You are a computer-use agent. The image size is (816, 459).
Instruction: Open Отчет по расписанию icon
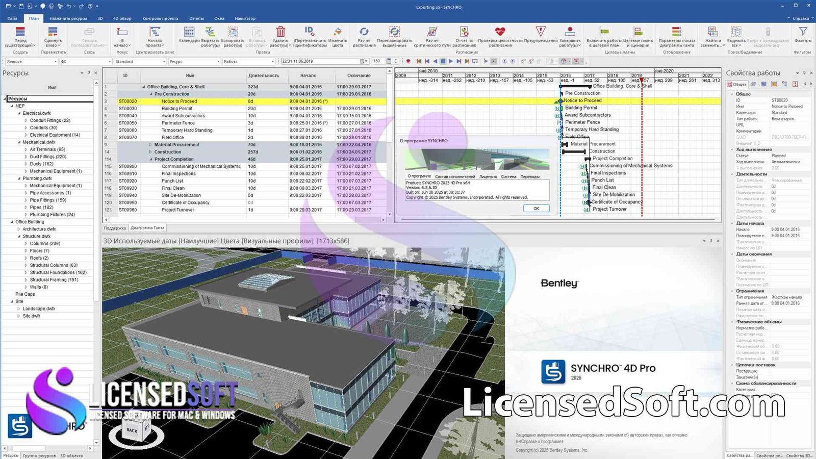[464, 32]
